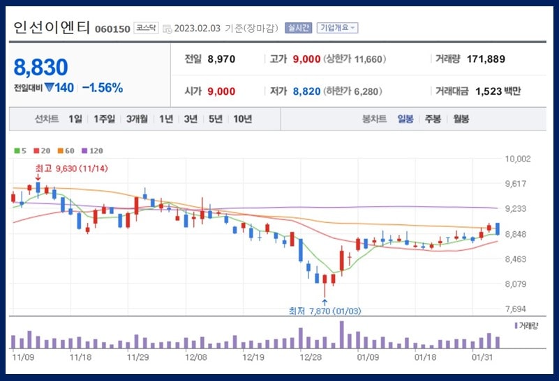Click the 시가 value 9,000
Viewport: 559px width, 381px height.
pyautogui.click(x=221, y=91)
